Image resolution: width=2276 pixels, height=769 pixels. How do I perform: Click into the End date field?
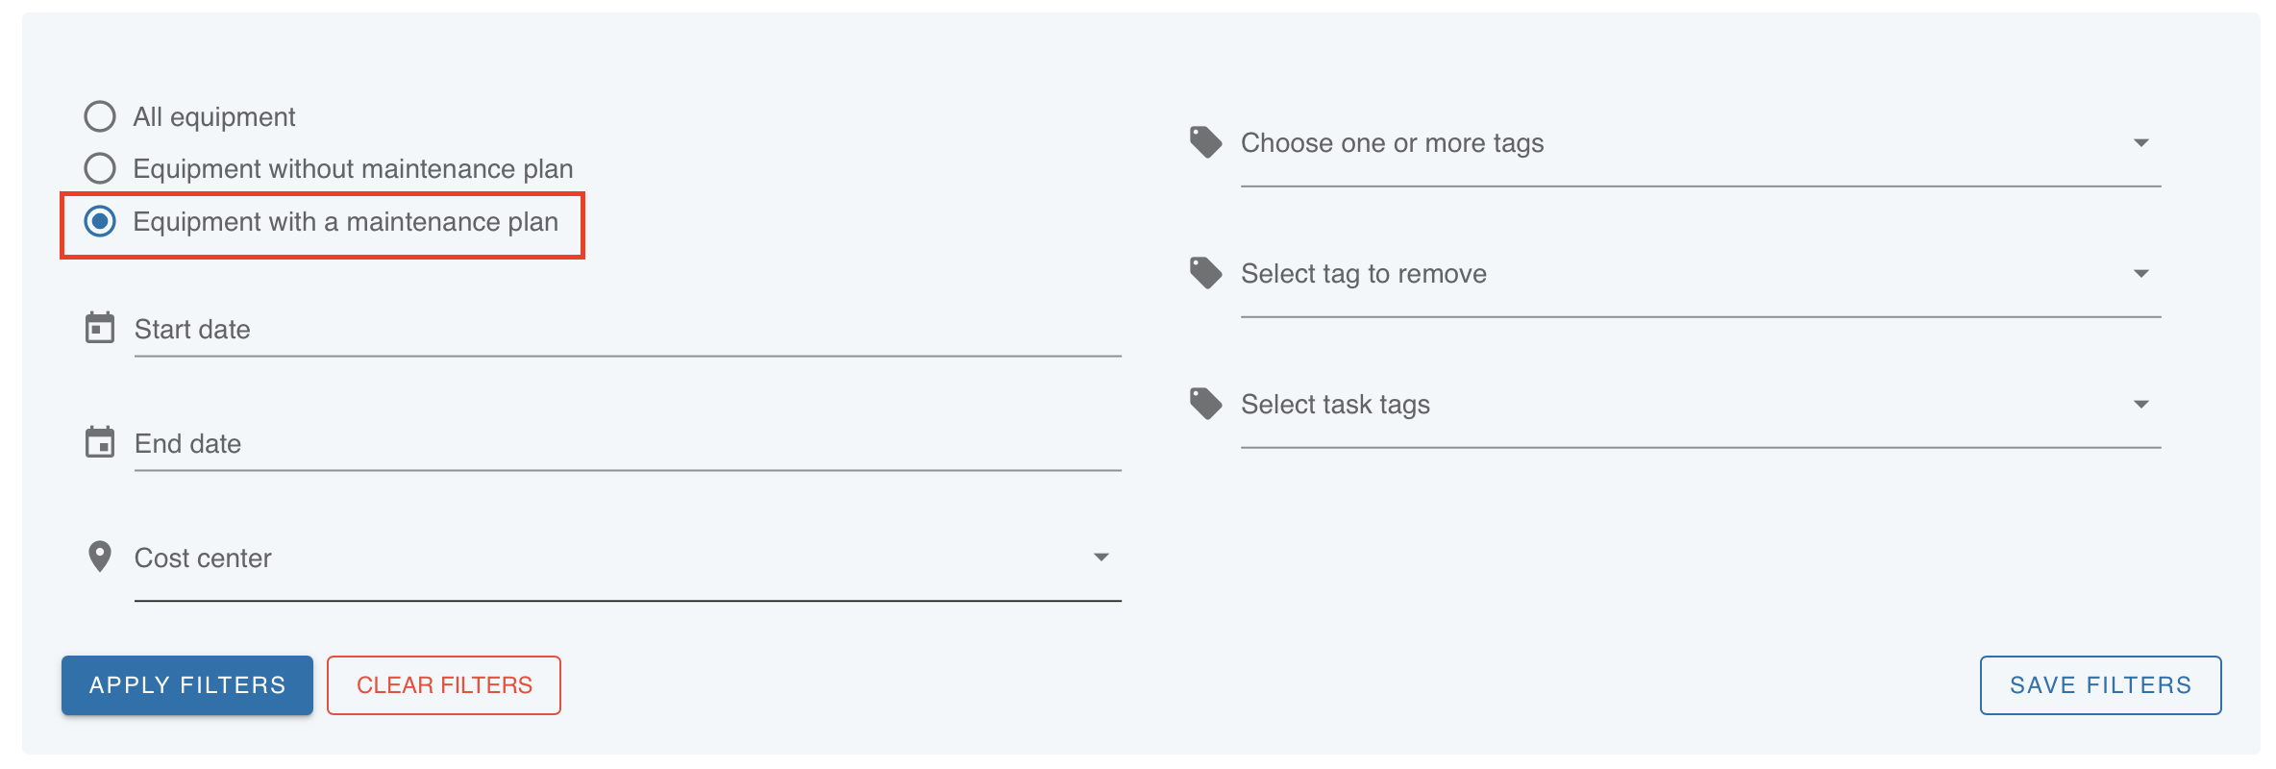(627, 444)
